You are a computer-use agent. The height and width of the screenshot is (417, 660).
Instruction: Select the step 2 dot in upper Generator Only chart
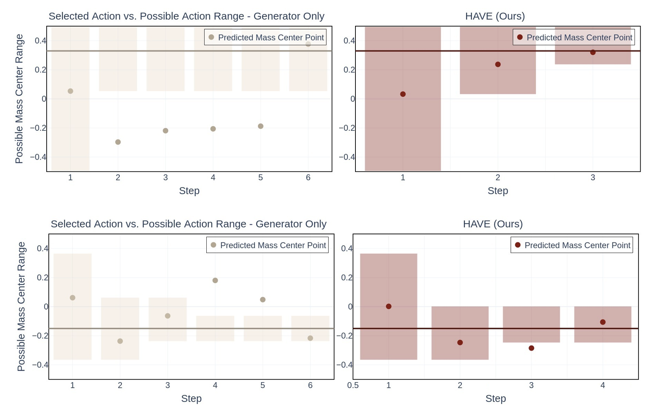click(118, 142)
